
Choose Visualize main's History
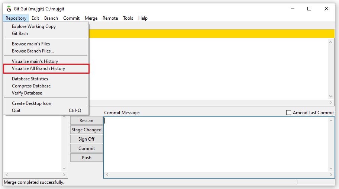point(46,61)
